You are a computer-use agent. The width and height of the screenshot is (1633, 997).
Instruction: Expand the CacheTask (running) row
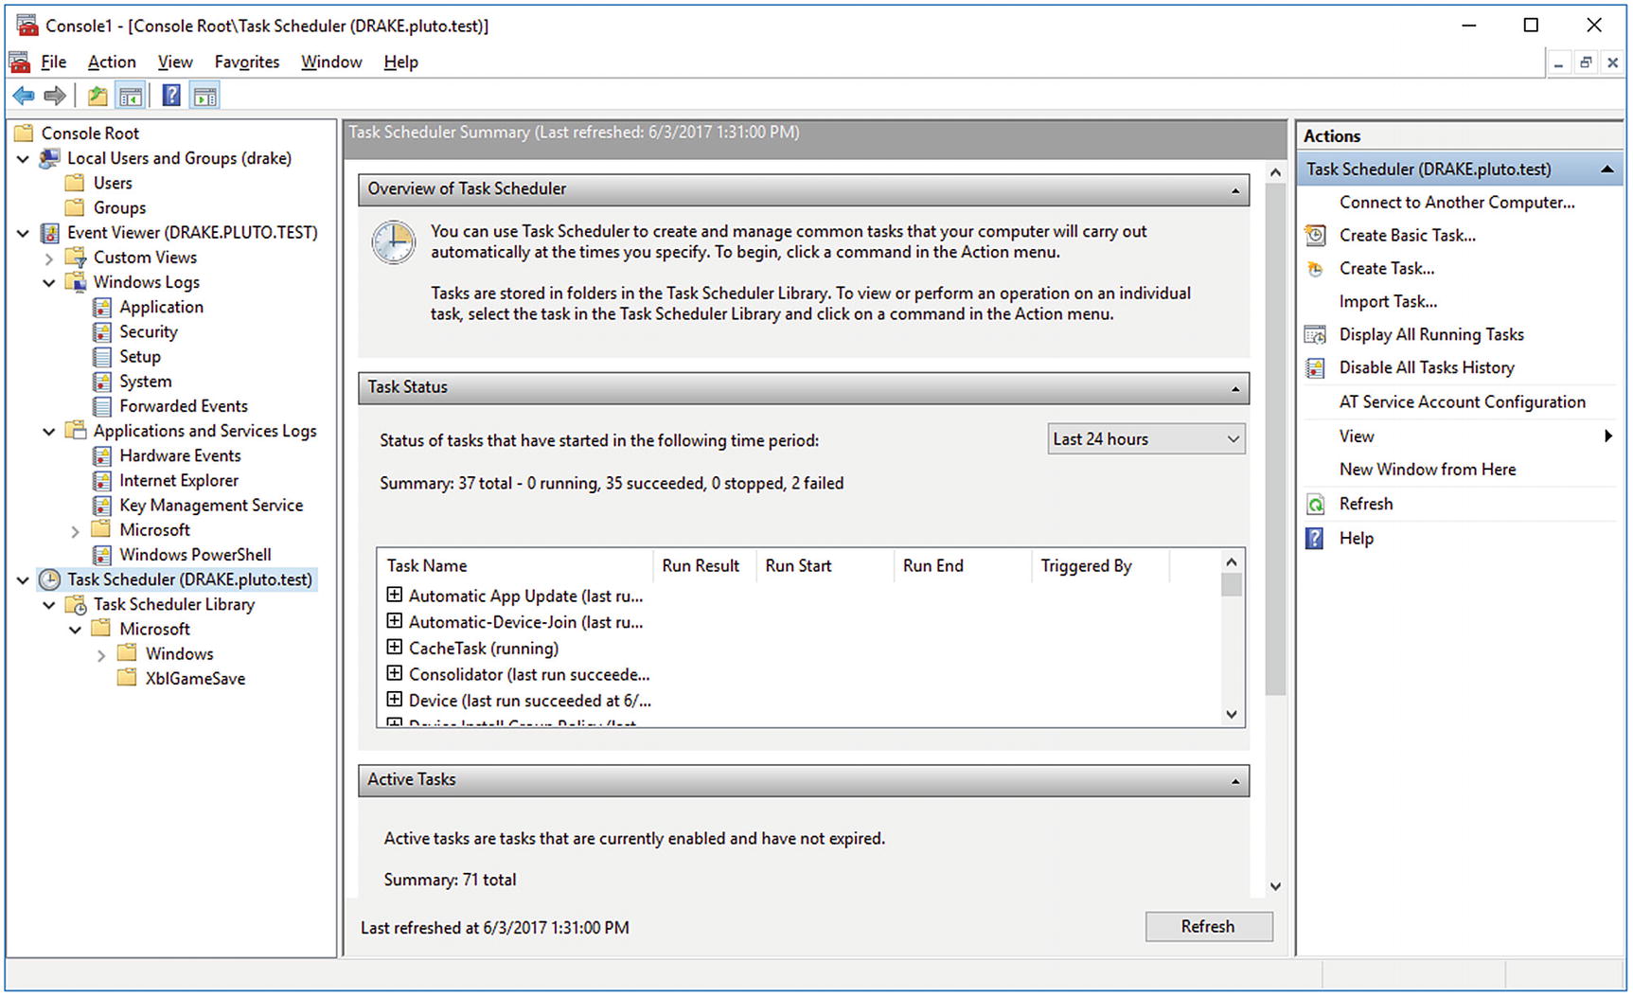pos(395,647)
